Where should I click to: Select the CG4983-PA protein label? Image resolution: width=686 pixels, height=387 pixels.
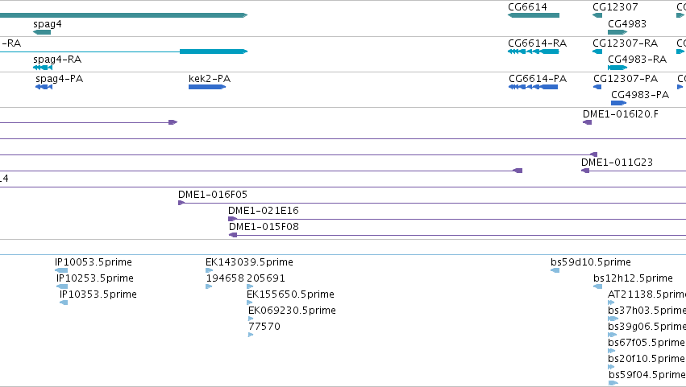(640, 95)
